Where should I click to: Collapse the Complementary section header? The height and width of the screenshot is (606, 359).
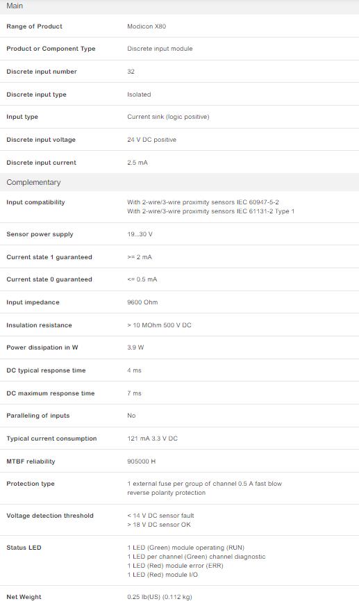pyautogui.click(x=179, y=182)
